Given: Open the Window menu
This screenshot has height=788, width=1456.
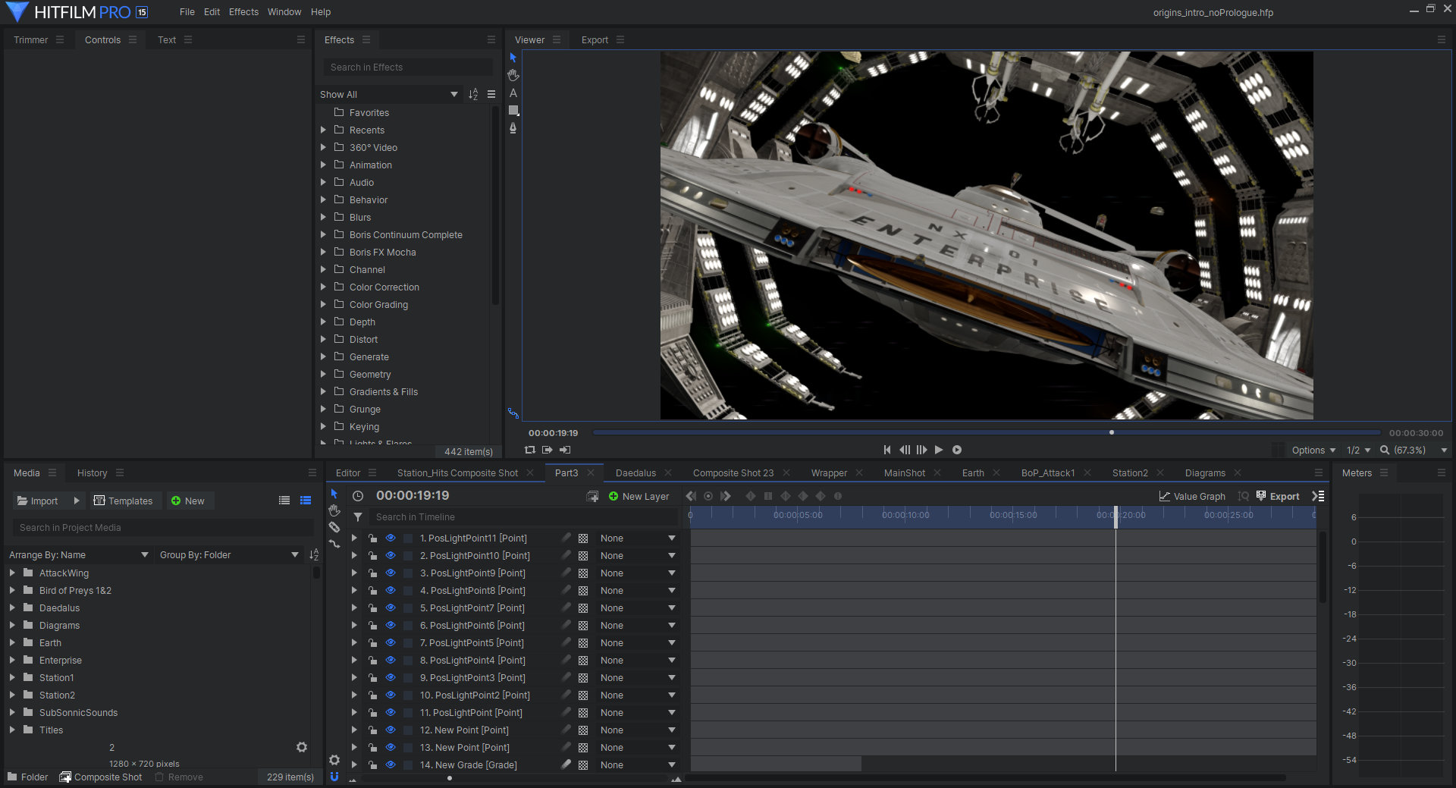Looking at the screenshot, I should click(x=284, y=12).
